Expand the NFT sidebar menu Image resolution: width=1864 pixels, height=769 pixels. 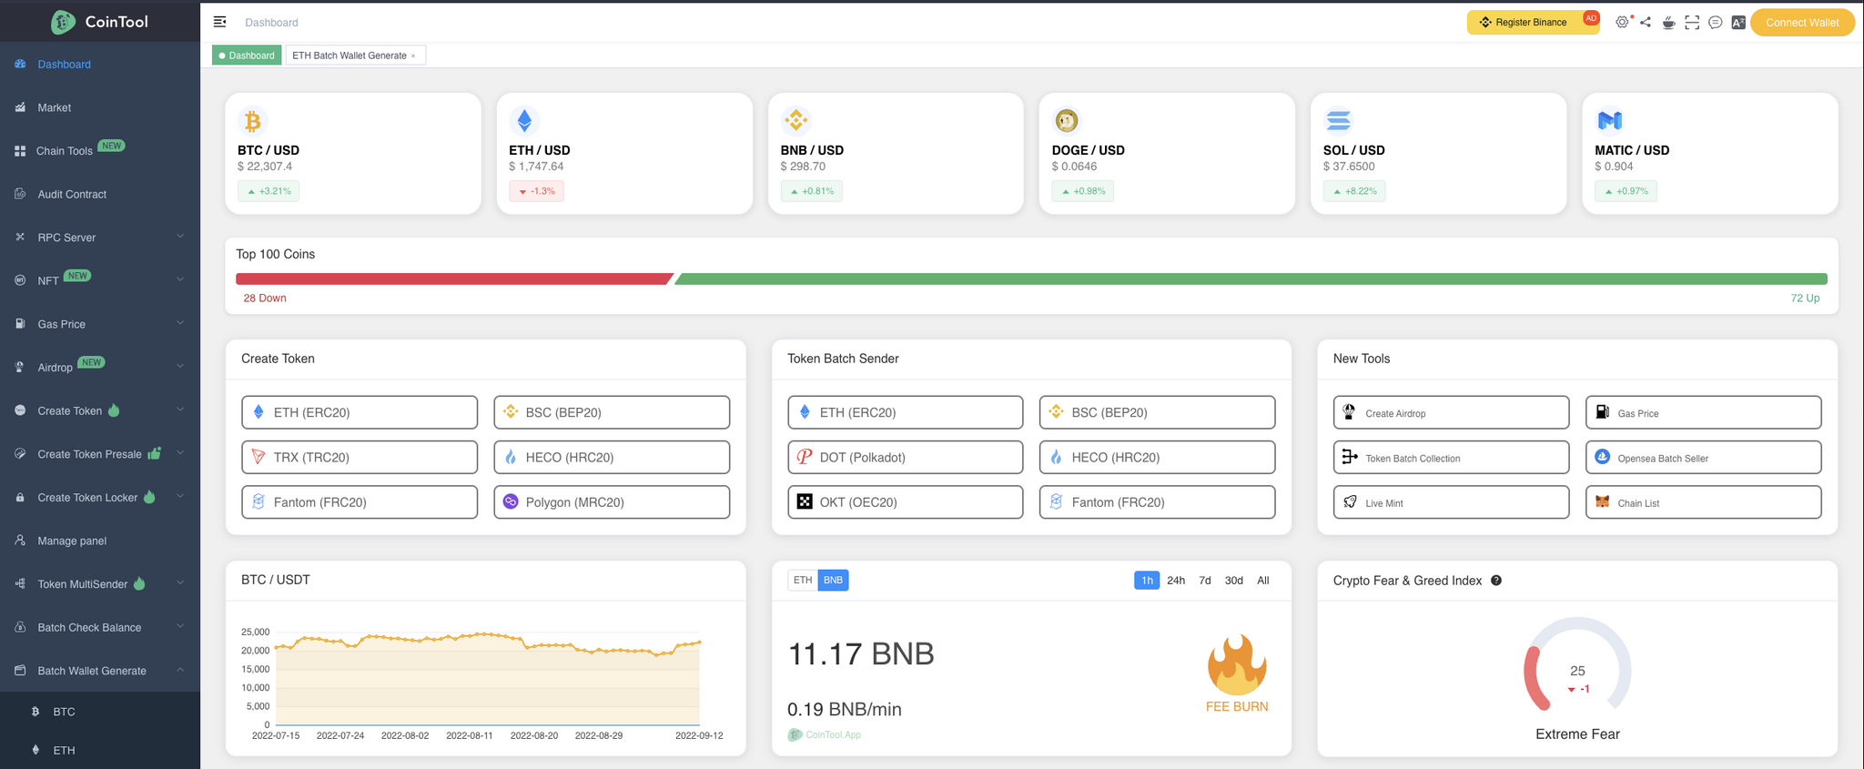pyautogui.click(x=100, y=280)
